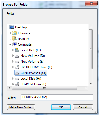Select New Volume (E:) label
The height and width of the screenshot is (116, 100).
[x=33, y=62]
